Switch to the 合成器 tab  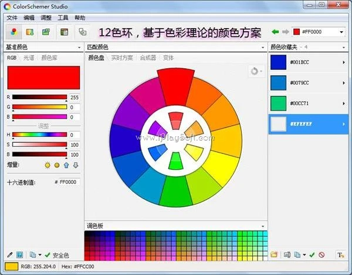pyautogui.click(x=148, y=58)
